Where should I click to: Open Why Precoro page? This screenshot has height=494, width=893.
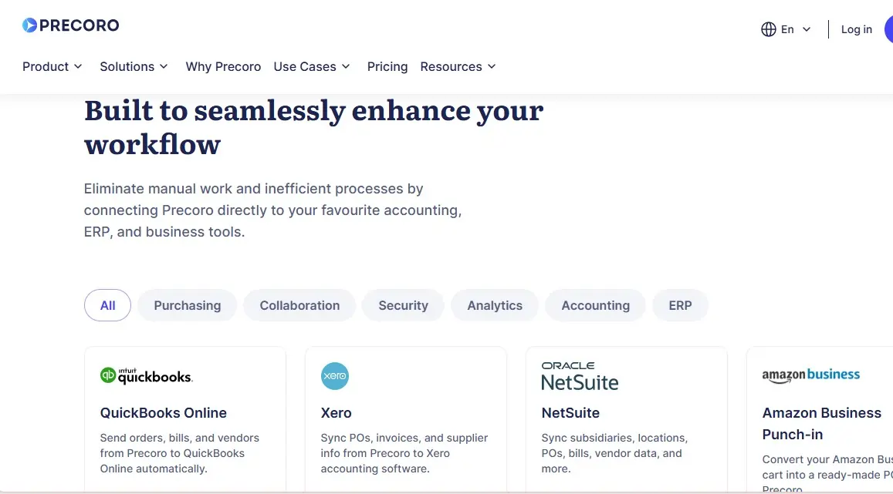(x=223, y=66)
